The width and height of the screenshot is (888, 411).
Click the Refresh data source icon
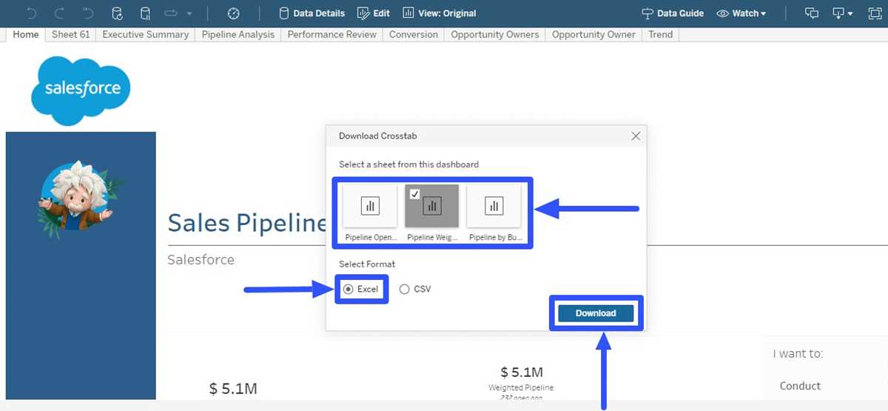(117, 13)
